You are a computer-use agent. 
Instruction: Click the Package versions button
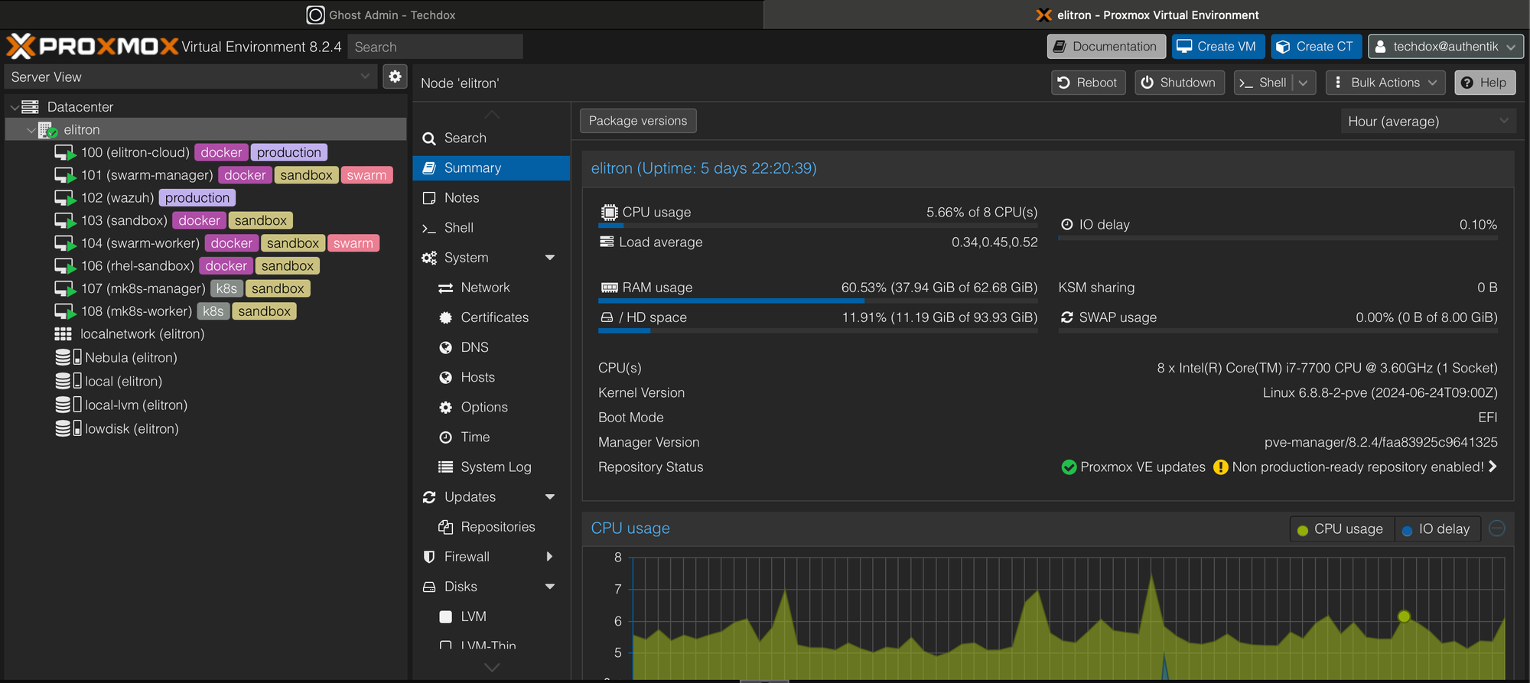coord(638,121)
